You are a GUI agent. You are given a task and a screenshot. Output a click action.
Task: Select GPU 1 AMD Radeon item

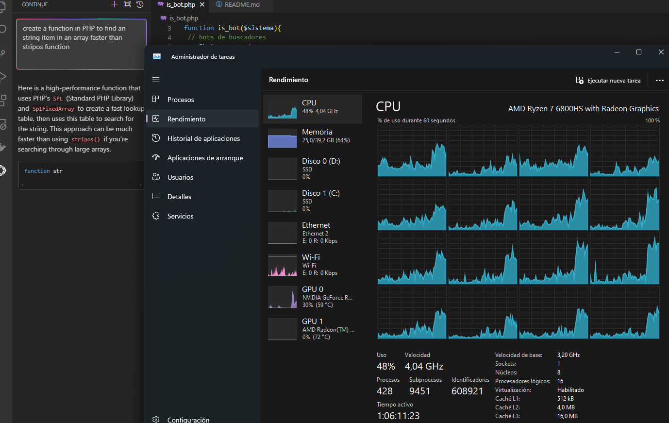tap(313, 329)
